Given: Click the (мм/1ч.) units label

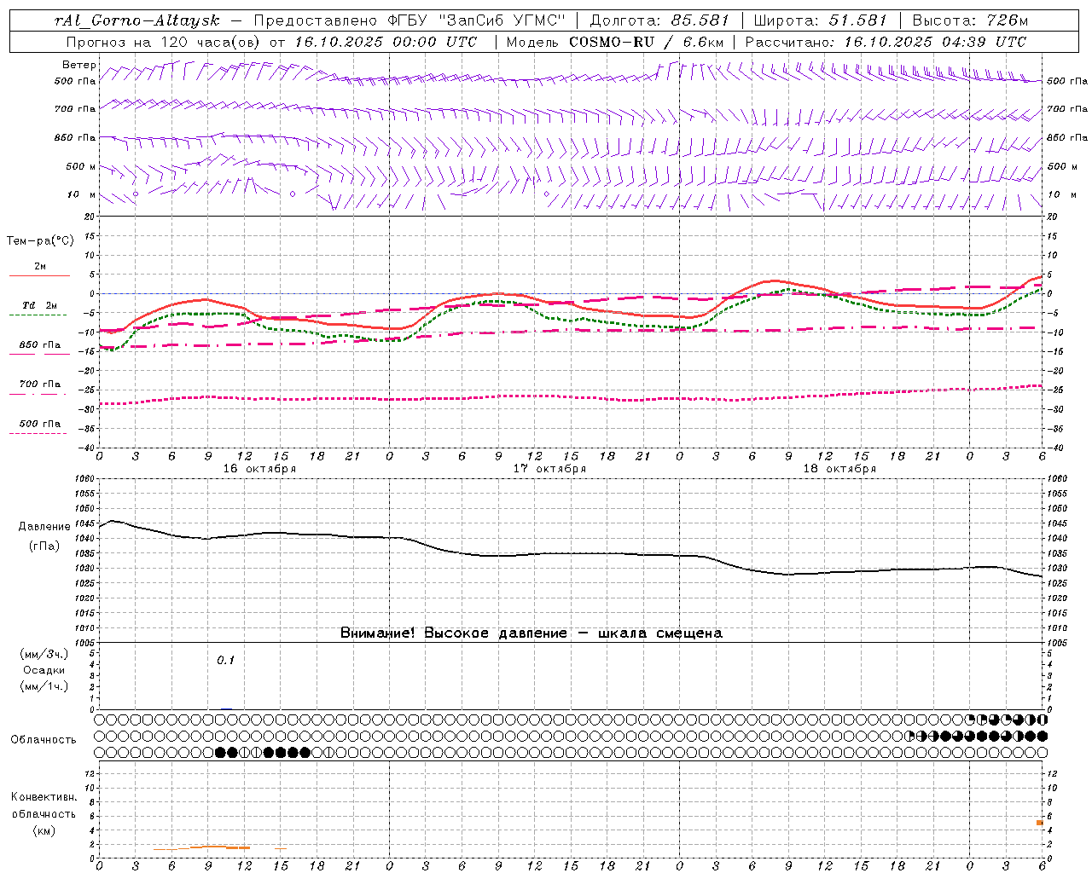Looking at the screenshot, I should [44, 686].
